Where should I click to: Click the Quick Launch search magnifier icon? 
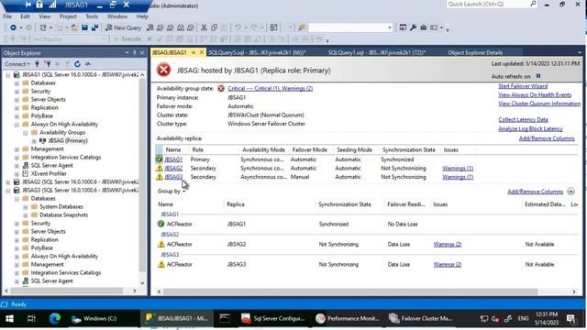(533, 4)
